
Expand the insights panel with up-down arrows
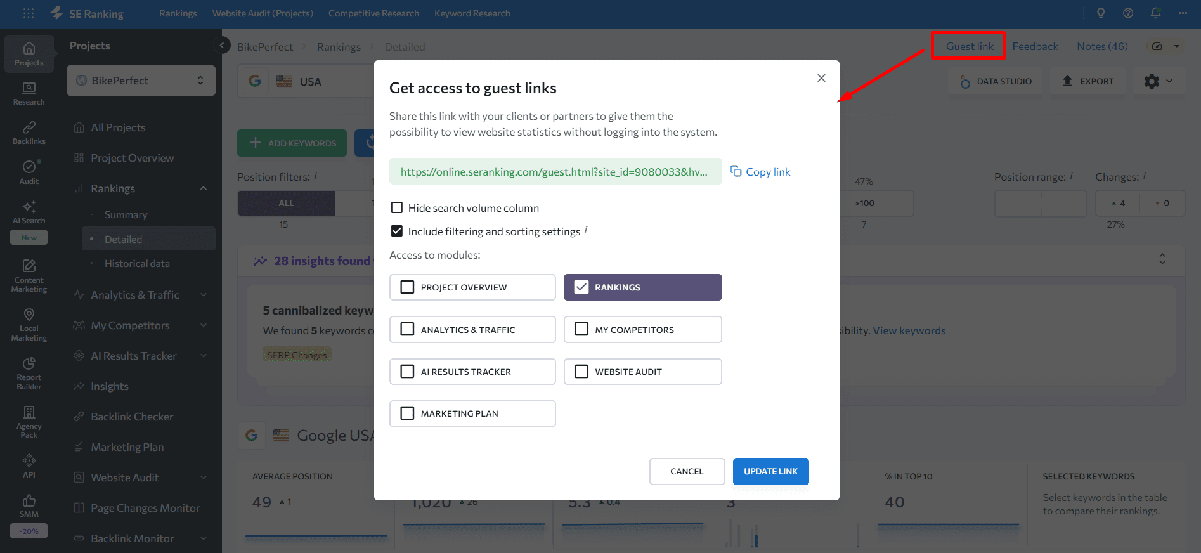coord(1162,259)
